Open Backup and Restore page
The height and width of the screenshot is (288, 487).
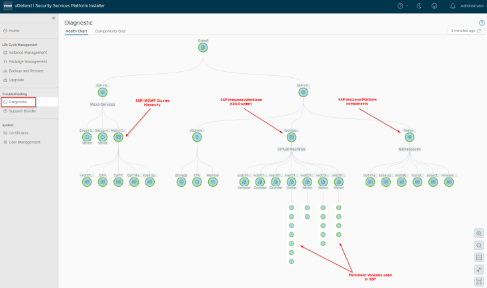(x=27, y=71)
